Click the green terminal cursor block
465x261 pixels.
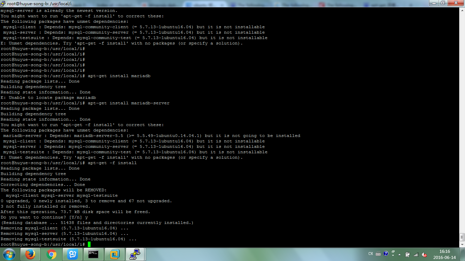[89, 244]
